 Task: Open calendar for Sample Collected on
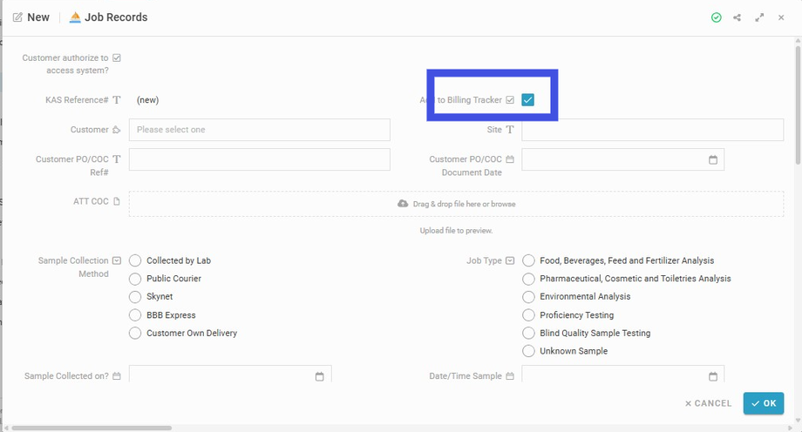(320, 376)
